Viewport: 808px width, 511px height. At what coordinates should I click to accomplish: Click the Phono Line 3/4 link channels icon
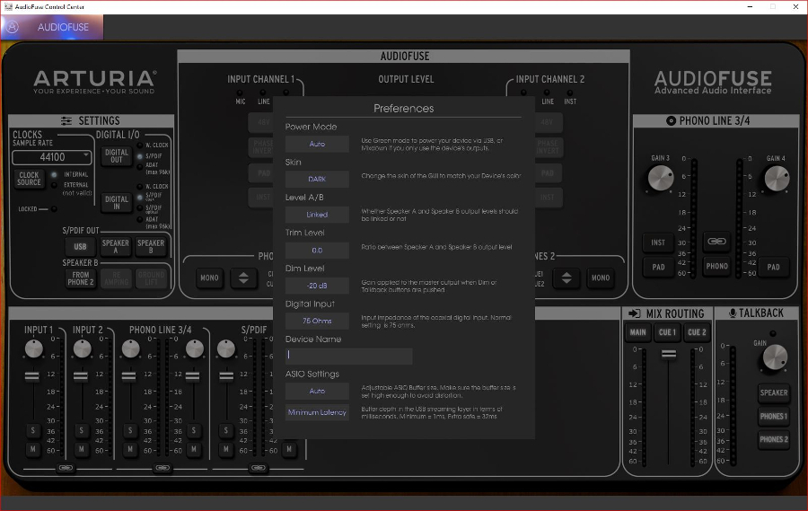pyautogui.click(x=716, y=242)
